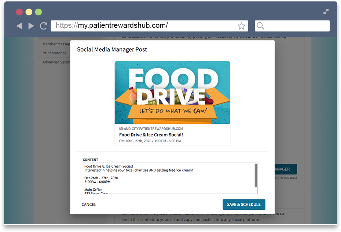Toggle fullscreen with the expand arrows icon
This screenshot has height=232, width=341.
tap(326, 11)
